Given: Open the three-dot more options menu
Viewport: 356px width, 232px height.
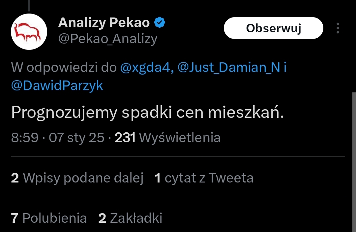Looking at the screenshot, I should point(338,28).
